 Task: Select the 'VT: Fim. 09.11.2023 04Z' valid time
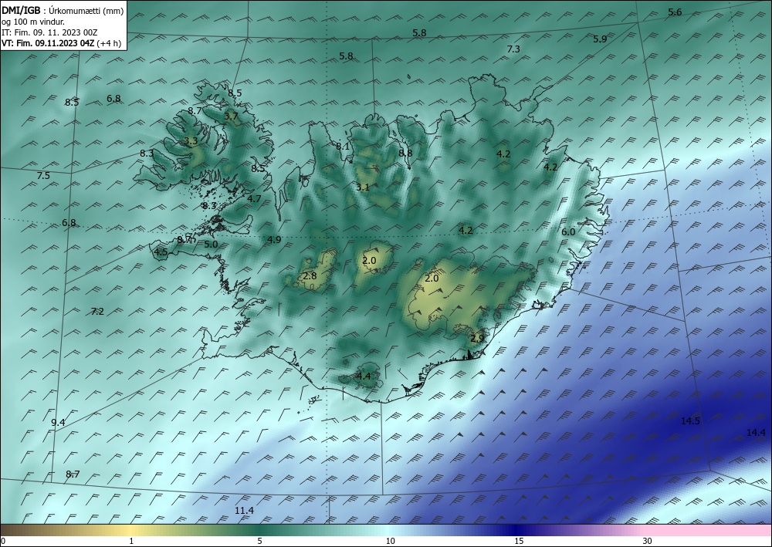coord(48,43)
